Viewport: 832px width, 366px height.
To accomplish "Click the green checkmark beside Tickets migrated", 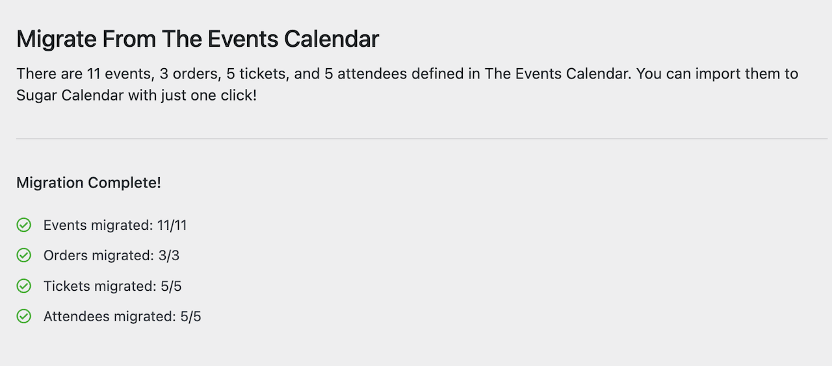I will 24,286.
